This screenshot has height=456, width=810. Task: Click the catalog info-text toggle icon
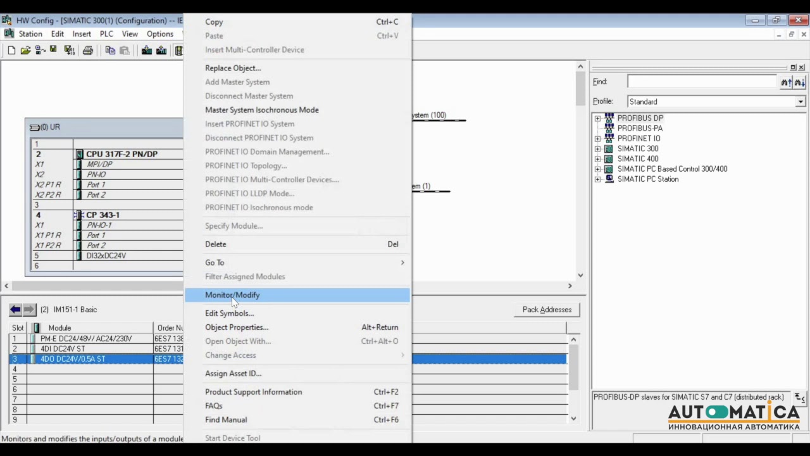(800, 398)
